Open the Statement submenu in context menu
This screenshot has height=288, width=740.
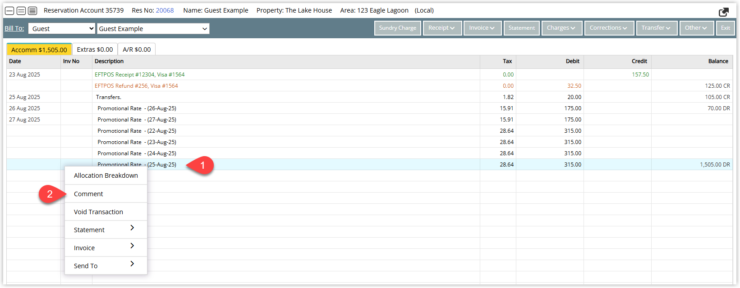point(106,230)
